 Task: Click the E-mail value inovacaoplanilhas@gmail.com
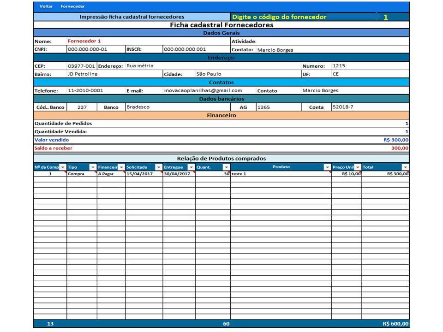click(203, 91)
